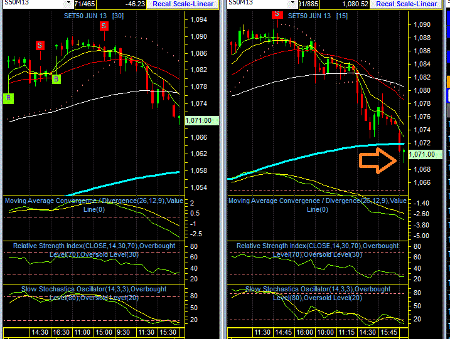Select the red S sell marker on the 15-minute chart

(277, 14)
